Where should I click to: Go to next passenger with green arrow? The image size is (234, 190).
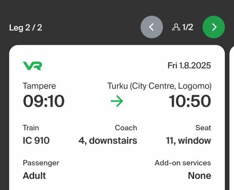tap(214, 27)
